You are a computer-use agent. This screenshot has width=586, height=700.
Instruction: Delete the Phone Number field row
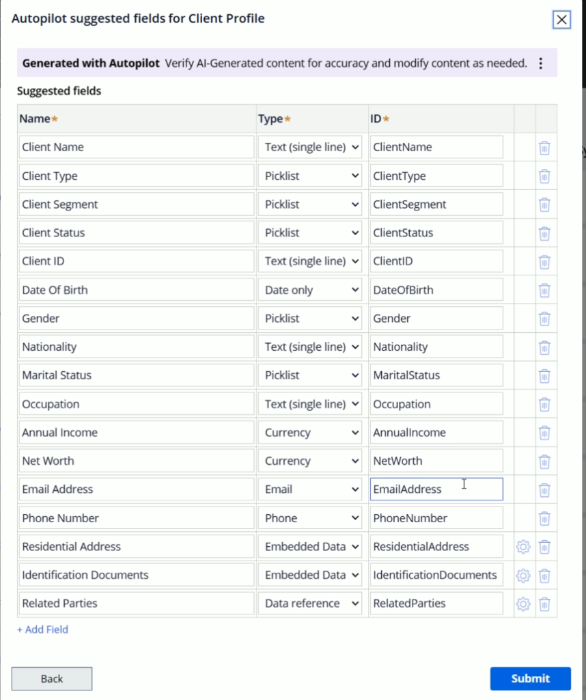(x=544, y=518)
